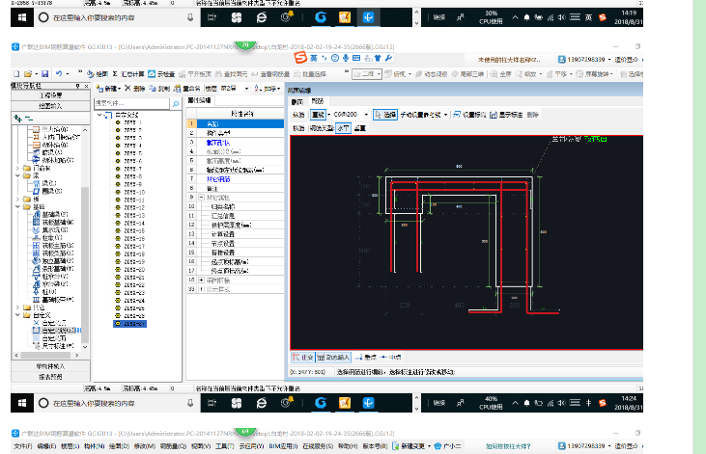The height and width of the screenshot is (454, 706).
Task: Click the New file icon in main toolbar
Action: click(x=16, y=73)
